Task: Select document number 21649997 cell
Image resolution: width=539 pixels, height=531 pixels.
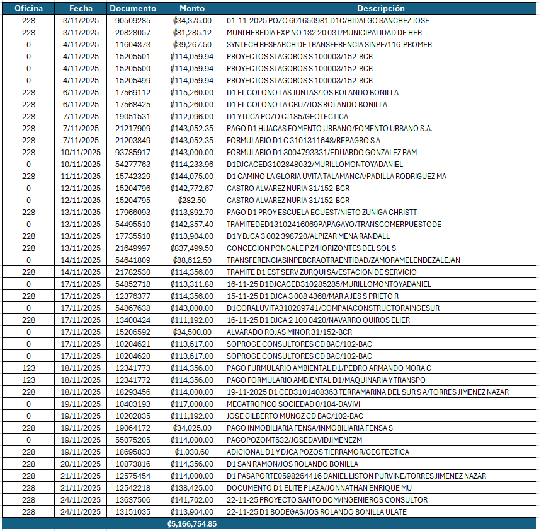Action: point(132,248)
